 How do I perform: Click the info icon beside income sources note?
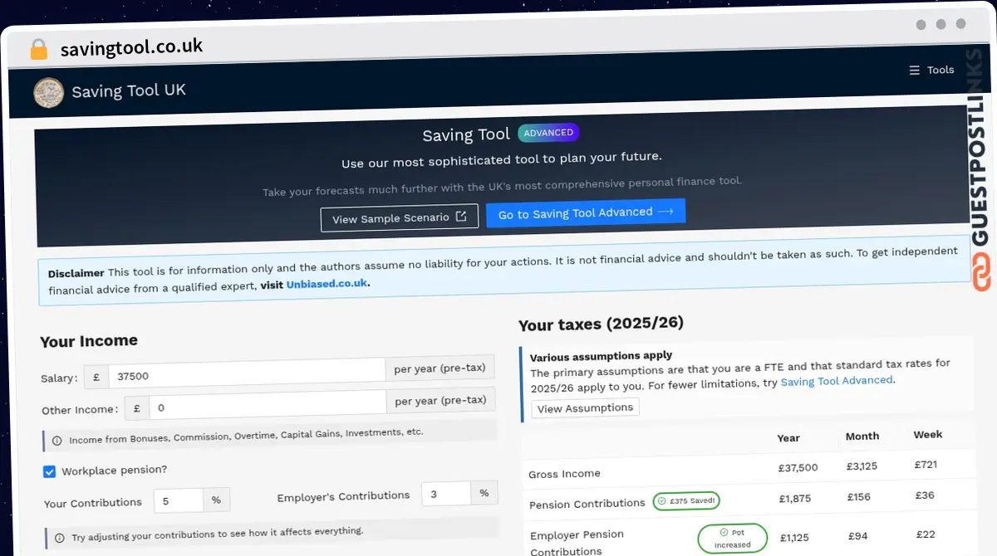57,440
